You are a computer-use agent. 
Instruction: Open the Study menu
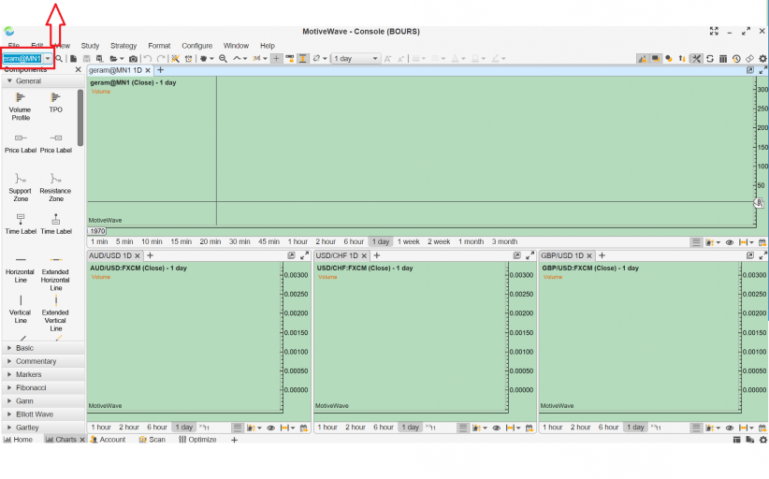pyautogui.click(x=90, y=46)
